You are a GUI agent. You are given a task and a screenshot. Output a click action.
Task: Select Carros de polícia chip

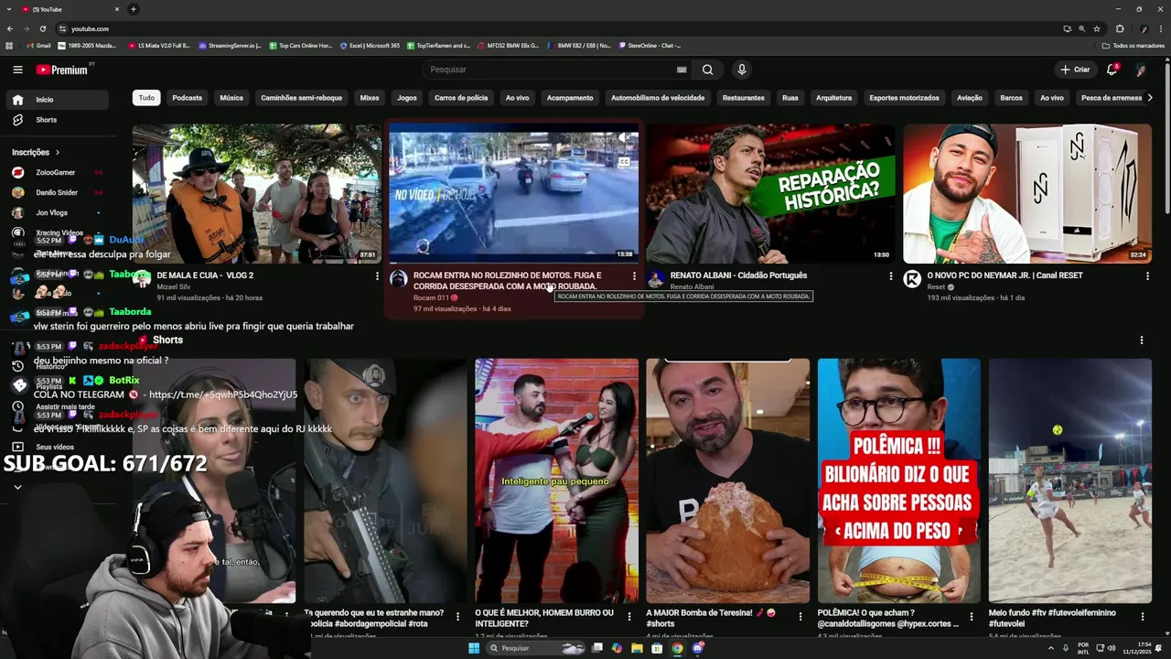tap(461, 98)
